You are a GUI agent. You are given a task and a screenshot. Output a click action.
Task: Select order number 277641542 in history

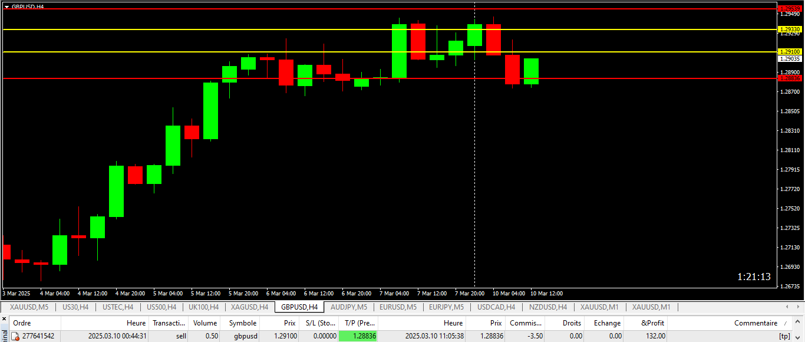click(x=38, y=336)
